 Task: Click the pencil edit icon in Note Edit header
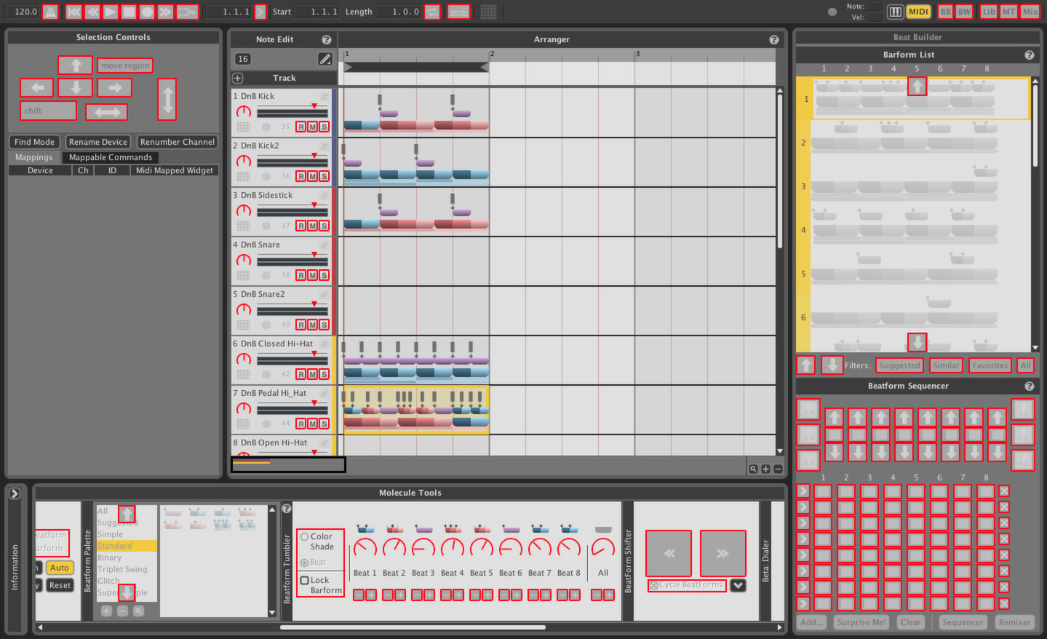coord(325,59)
